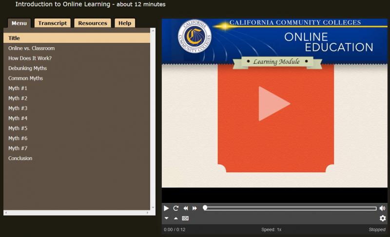Click the video progress slider handle
This screenshot has width=390, height=237.
point(205,208)
